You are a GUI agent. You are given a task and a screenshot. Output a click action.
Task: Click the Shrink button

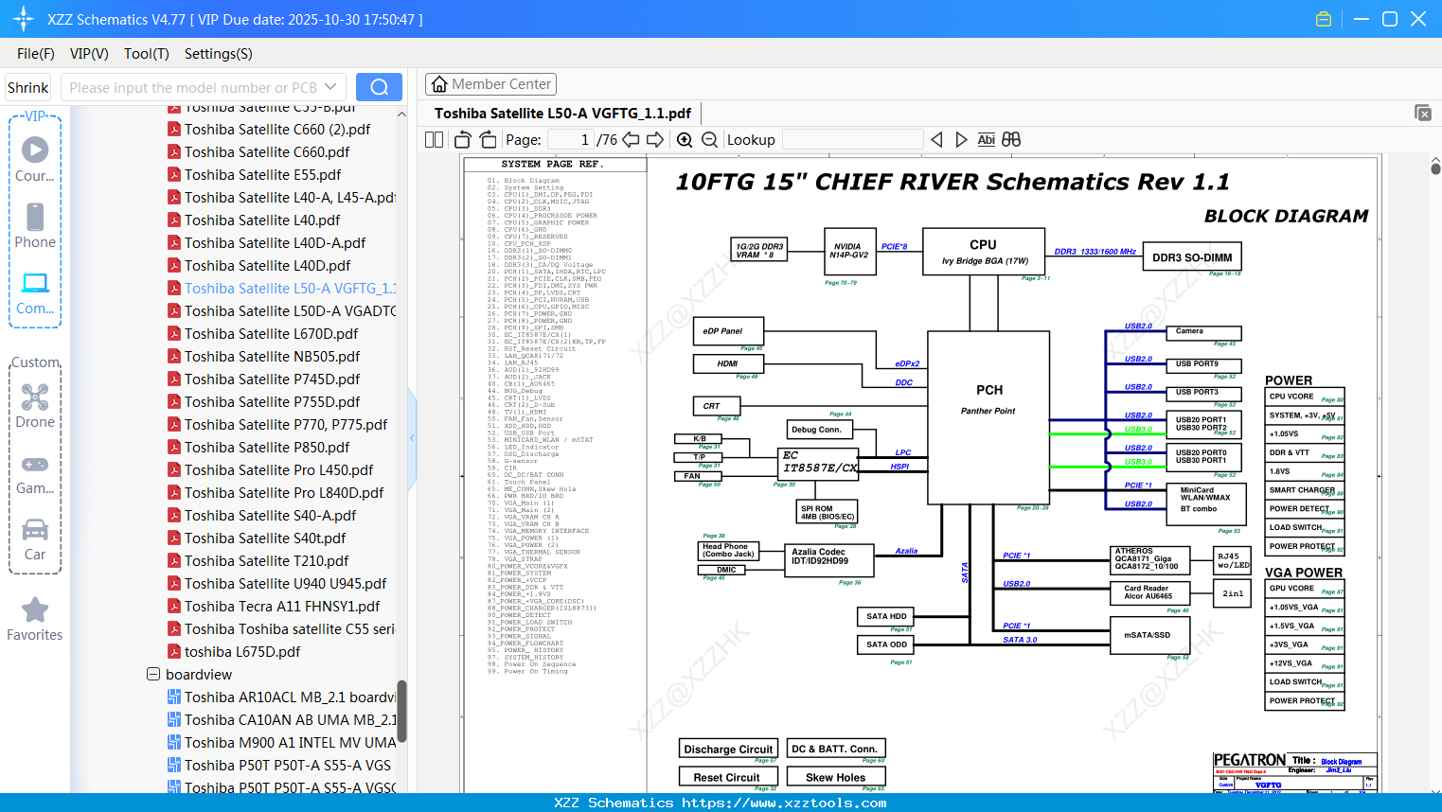point(28,87)
